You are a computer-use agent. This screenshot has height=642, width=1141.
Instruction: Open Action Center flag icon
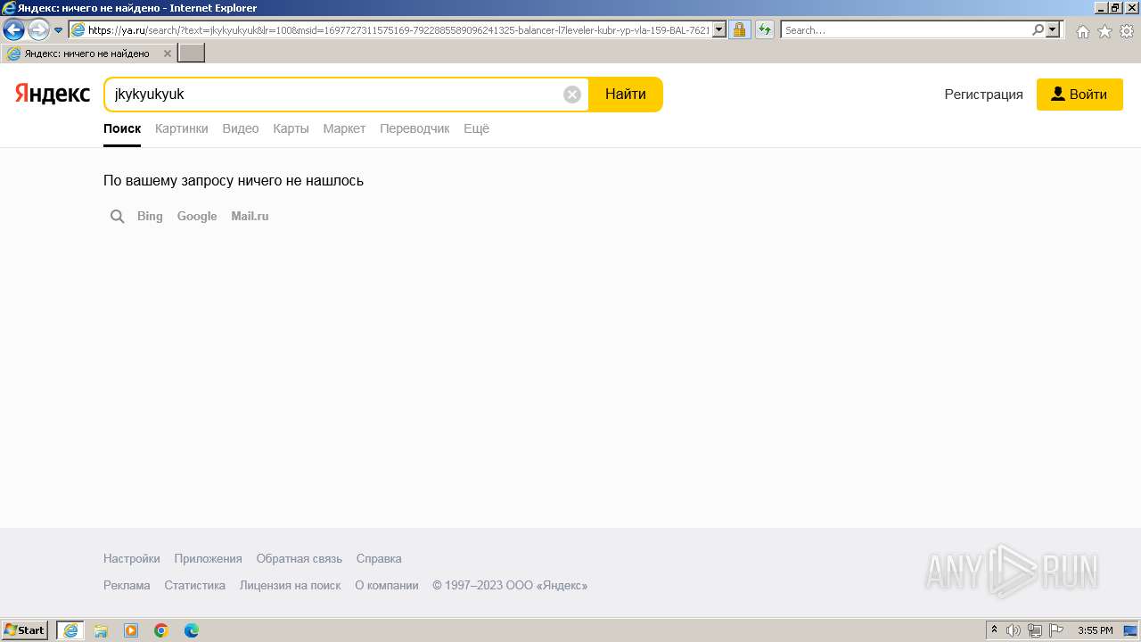click(x=1056, y=630)
